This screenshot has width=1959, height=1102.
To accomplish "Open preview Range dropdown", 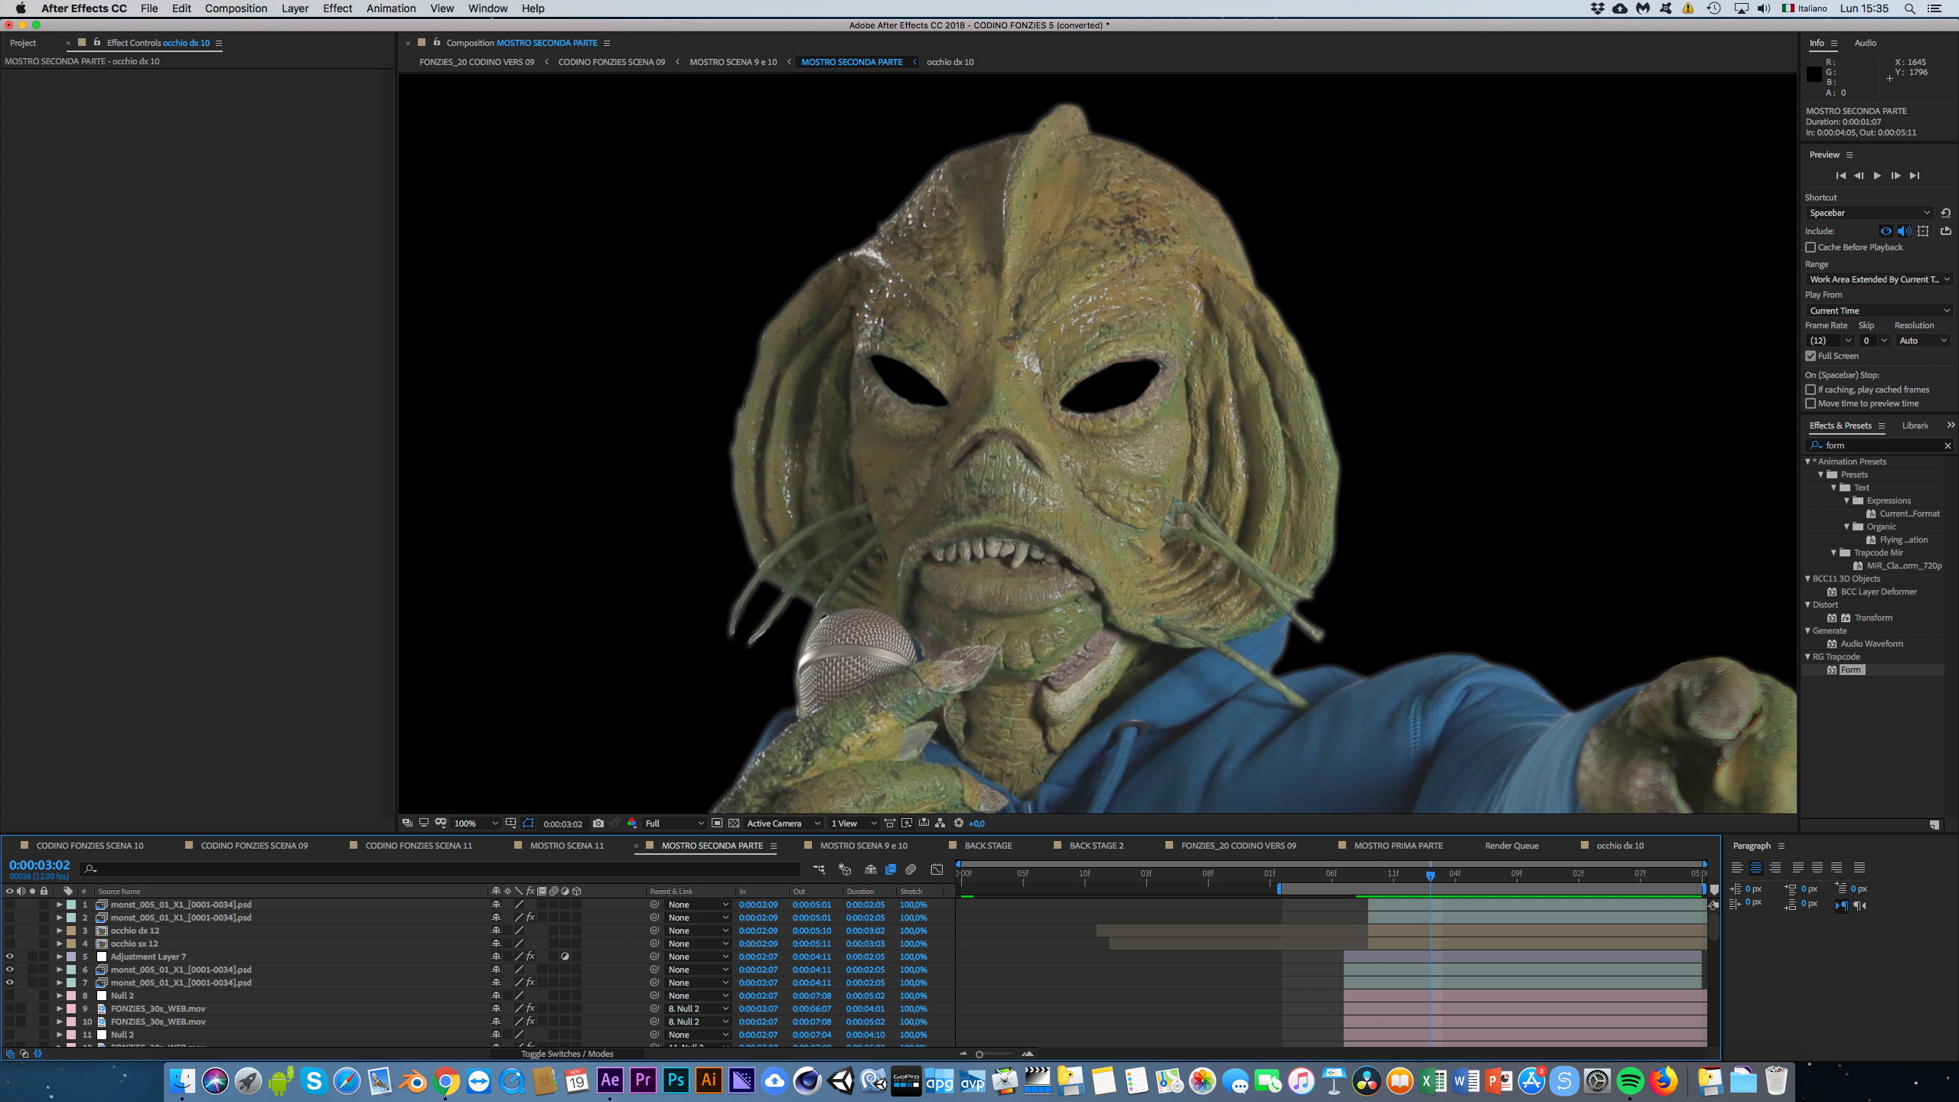I will (x=1879, y=279).
